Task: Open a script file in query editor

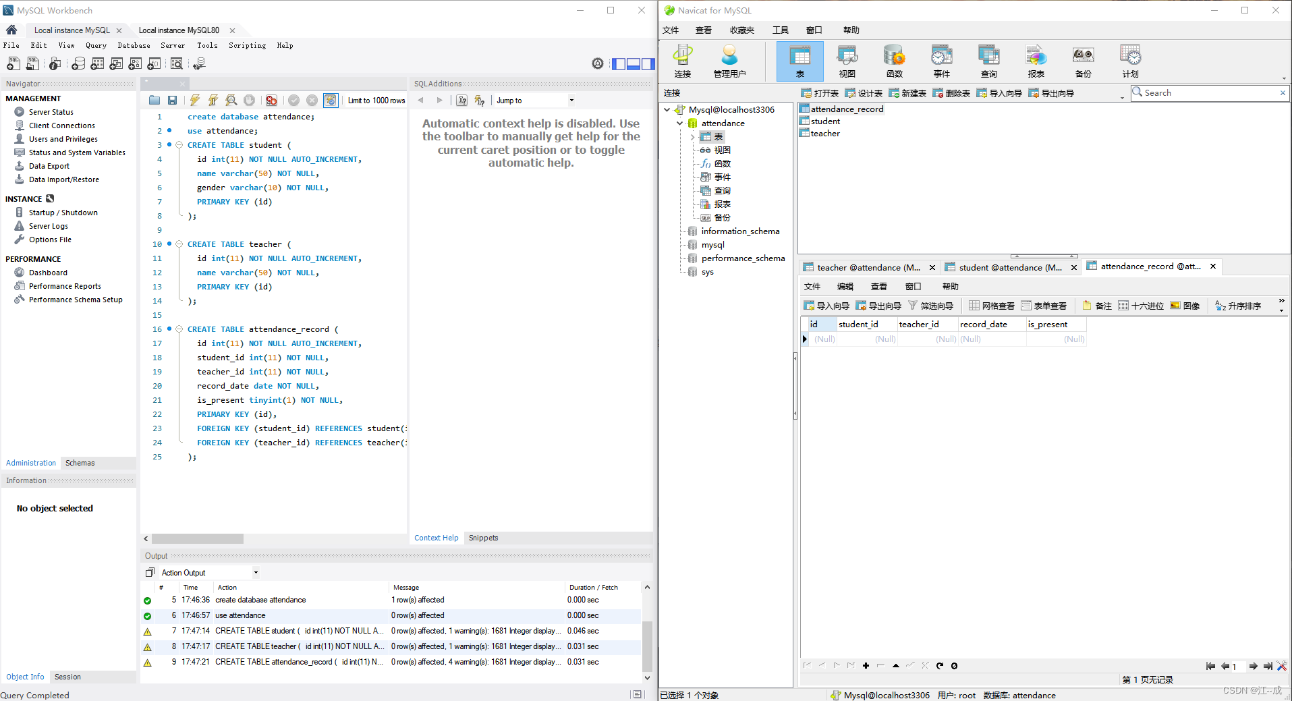Action: 155,100
